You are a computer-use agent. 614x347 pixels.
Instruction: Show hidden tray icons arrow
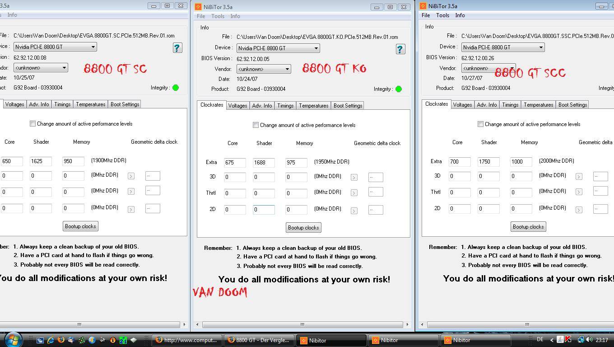tap(552, 340)
